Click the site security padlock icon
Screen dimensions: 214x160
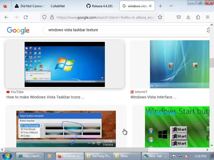click(52, 17)
